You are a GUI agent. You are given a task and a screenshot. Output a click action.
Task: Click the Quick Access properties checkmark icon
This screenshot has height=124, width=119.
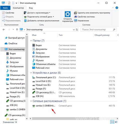pos(9,3)
